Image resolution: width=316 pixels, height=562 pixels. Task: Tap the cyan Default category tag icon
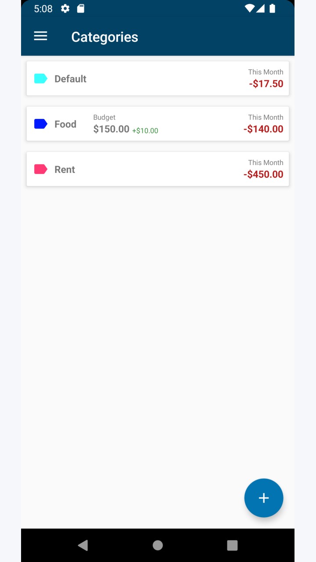41,79
